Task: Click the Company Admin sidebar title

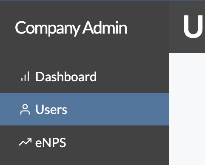Action: click(x=71, y=28)
